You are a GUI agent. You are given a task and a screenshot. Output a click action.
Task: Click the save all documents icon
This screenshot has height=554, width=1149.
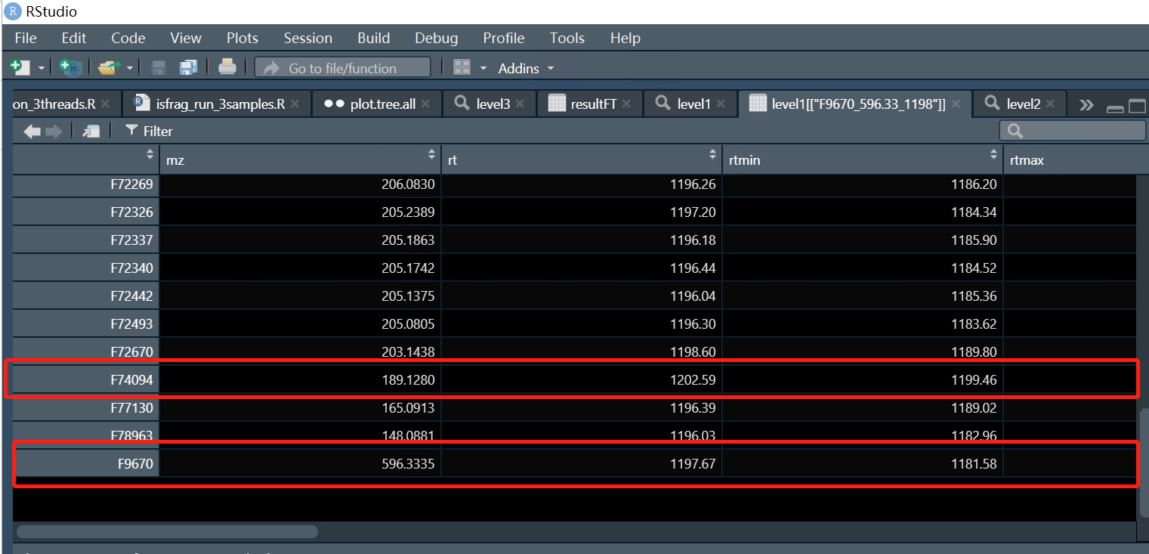(189, 67)
